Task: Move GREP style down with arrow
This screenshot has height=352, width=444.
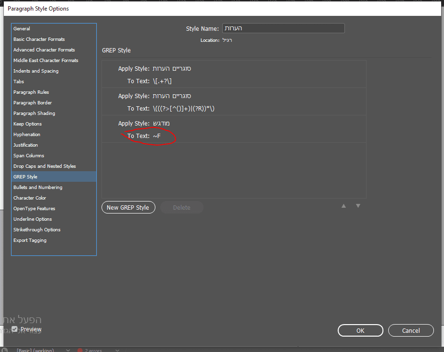Action: (358, 206)
